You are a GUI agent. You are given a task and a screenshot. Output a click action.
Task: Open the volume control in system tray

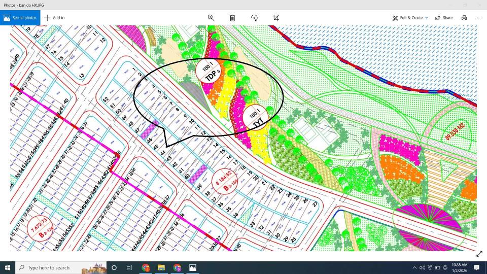pos(422,267)
